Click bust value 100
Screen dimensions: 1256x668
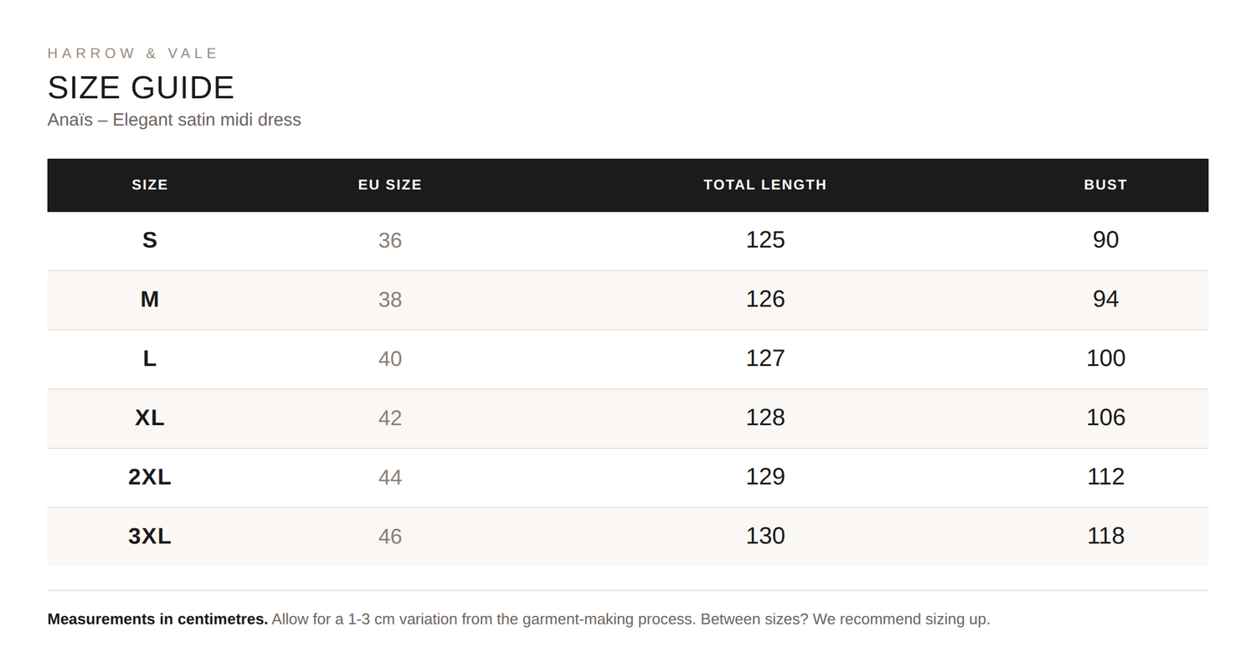tap(1105, 358)
